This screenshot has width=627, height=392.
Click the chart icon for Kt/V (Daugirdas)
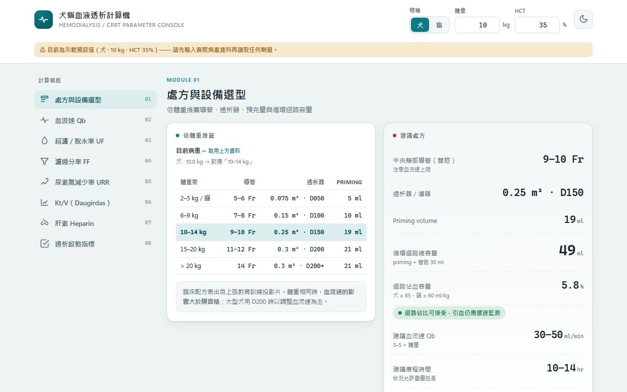[x=45, y=202]
